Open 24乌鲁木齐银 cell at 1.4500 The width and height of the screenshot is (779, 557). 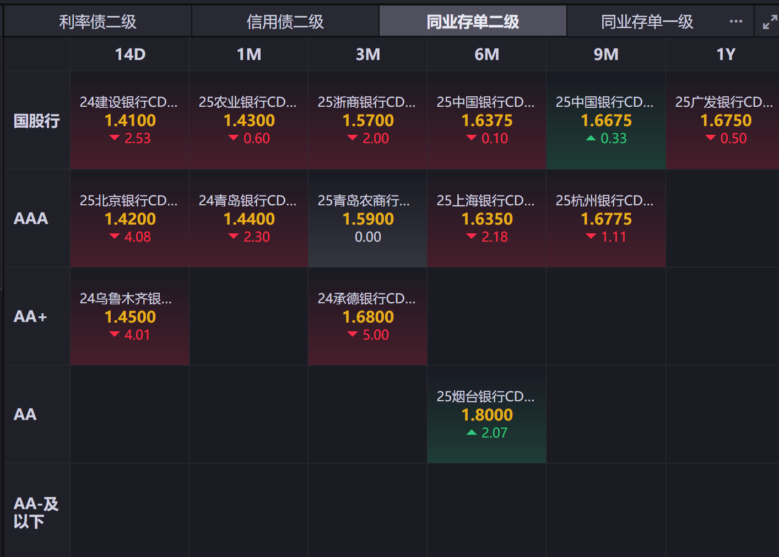[130, 316]
